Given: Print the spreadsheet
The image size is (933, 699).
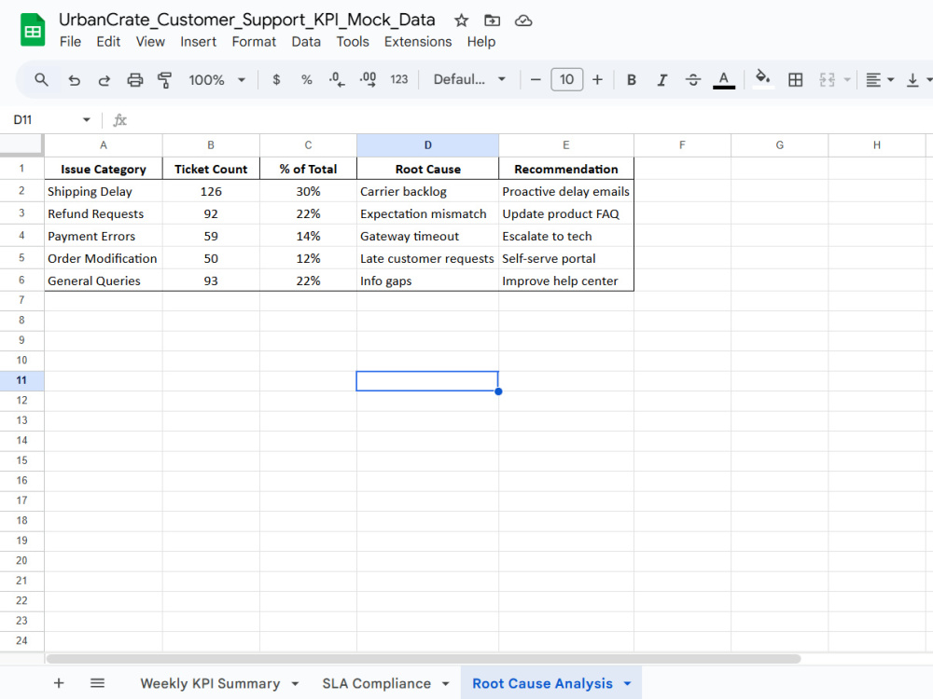Looking at the screenshot, I should 135,79.
